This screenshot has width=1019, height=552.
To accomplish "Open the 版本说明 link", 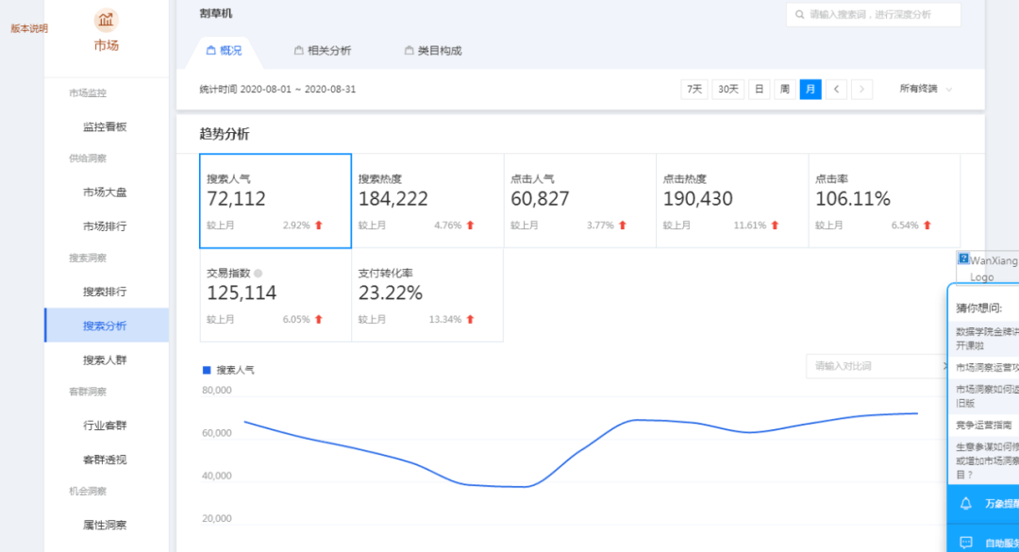I will 29,28.
